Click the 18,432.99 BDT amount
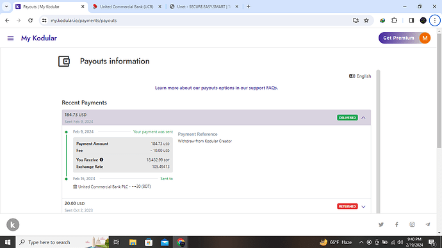This screenshot has height=248, width=442. pos(158,160)
